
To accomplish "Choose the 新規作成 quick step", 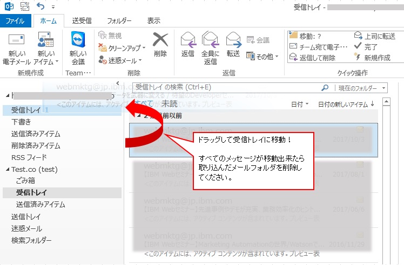I will point(373,58).
